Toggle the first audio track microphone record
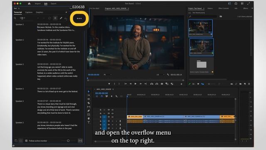This screenshot has width=266, height=150. [120, 121]
